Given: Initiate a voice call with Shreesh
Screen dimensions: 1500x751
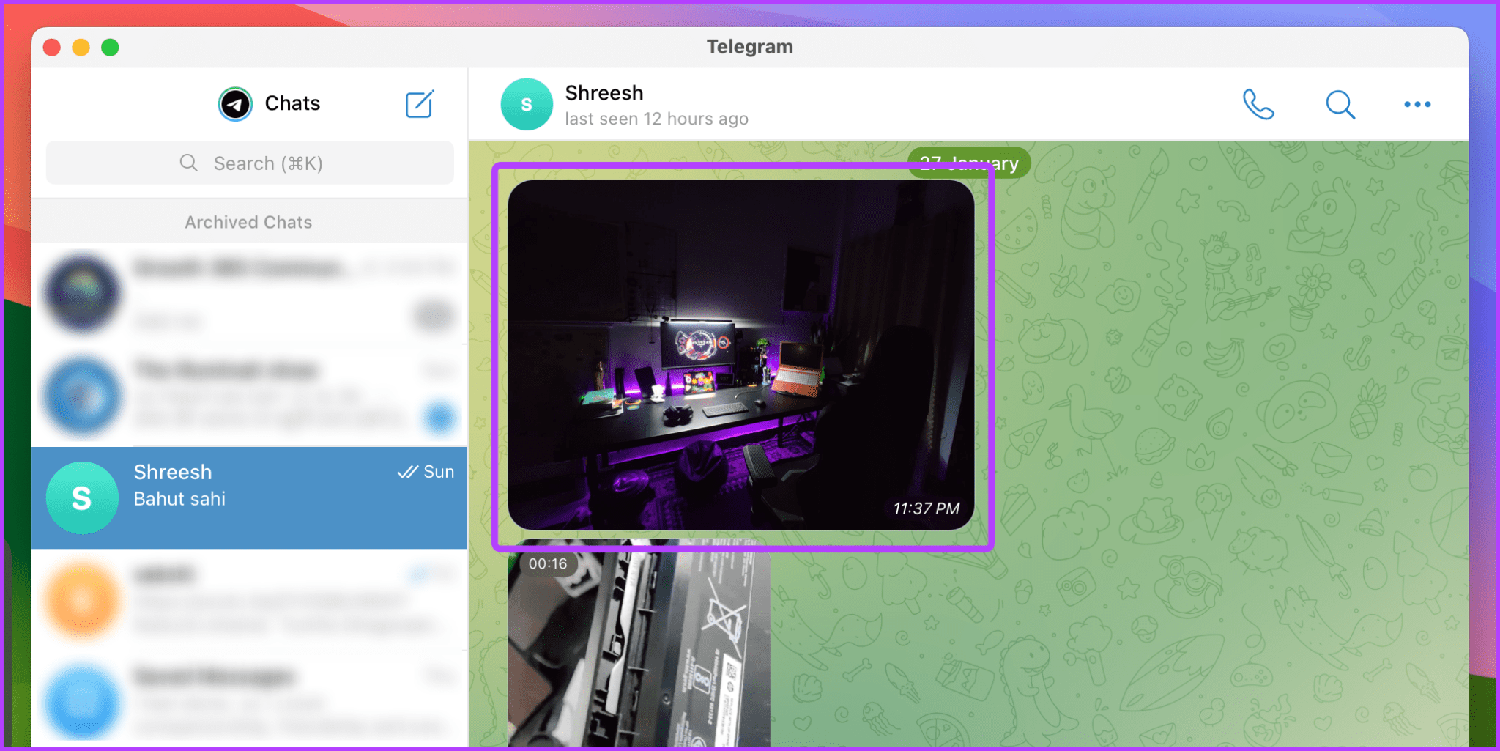Looking at the screenshot, I should 1258,104.
